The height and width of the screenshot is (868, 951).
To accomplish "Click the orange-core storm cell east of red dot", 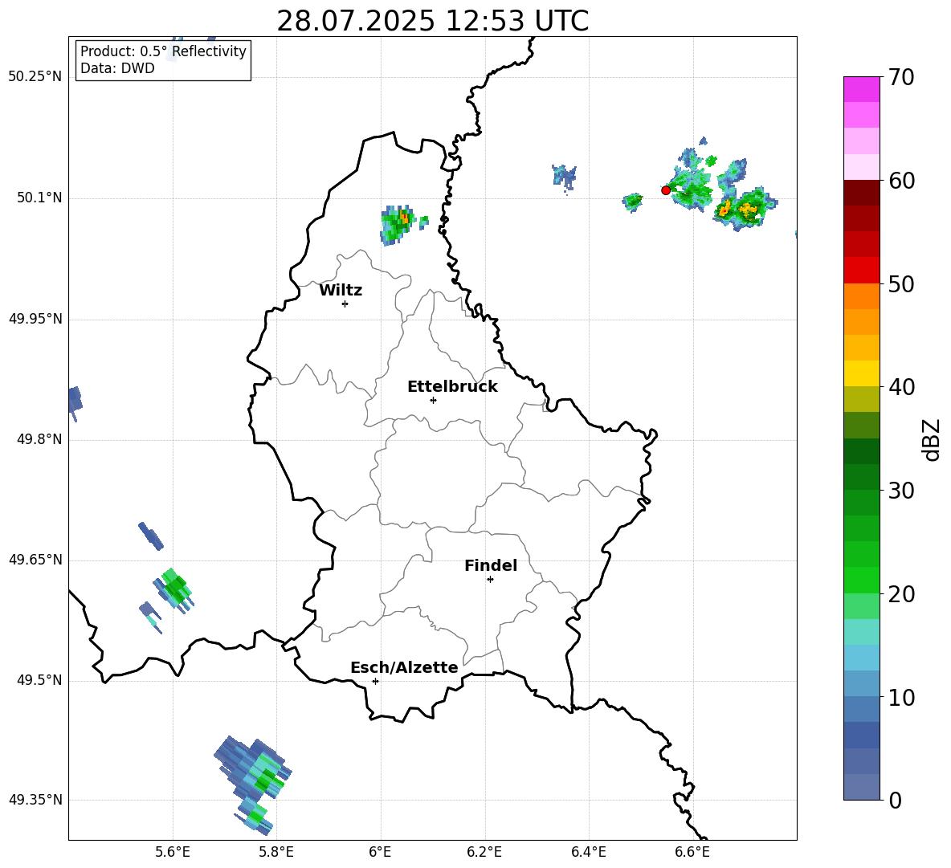I will pyautogui.click(x=745, y=209).
